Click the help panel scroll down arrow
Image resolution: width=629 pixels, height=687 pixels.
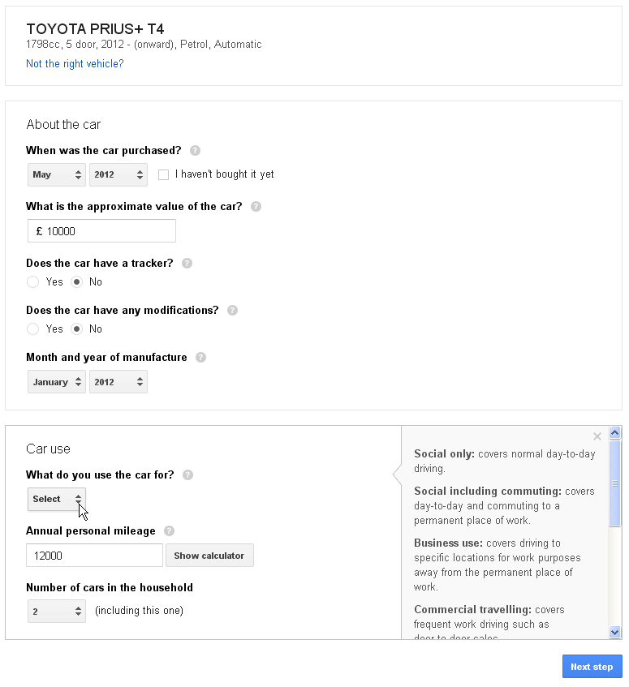(x=614, y=632)
